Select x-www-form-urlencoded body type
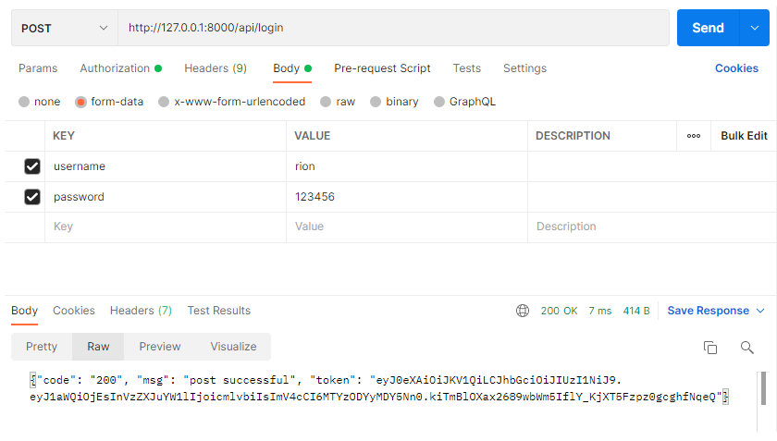777x441 pixels. [164, 102]
